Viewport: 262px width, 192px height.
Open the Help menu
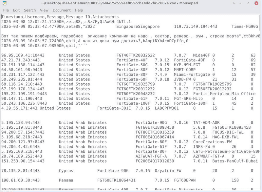coord(79,10)
